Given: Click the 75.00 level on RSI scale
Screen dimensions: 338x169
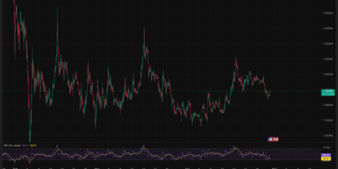Looking at the screenshot, I should [x=326, y=148].
